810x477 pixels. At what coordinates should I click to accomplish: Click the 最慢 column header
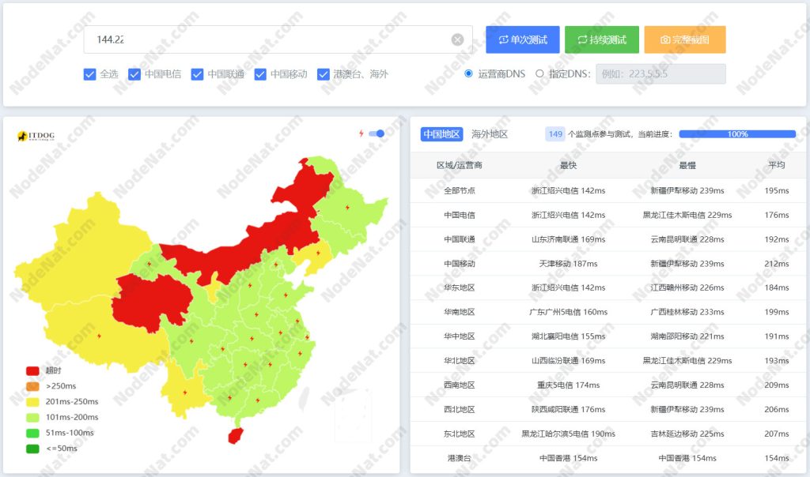click(x=687, y=165)
